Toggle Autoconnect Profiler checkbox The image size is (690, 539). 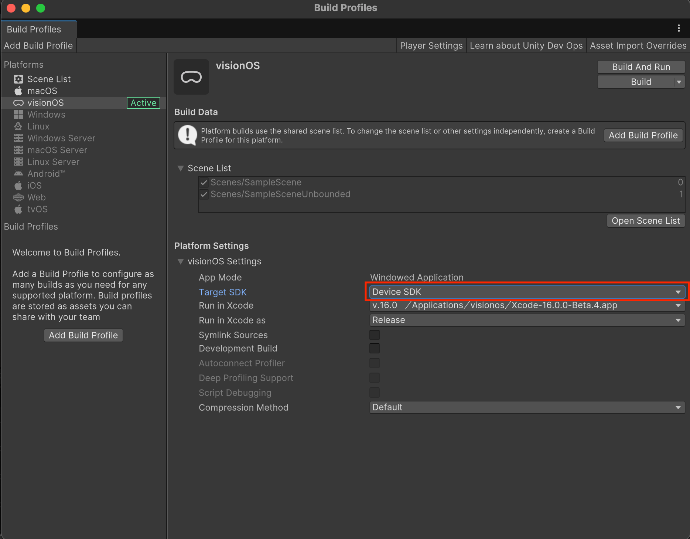(x=375, y=363)
